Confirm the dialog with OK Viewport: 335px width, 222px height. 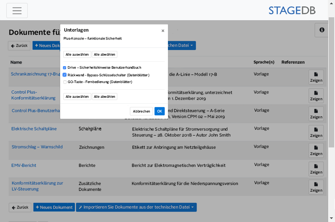[x=160, y=111]
